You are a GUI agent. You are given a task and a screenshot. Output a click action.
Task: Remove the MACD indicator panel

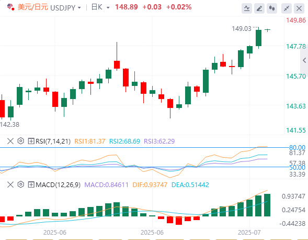point(10,184)
